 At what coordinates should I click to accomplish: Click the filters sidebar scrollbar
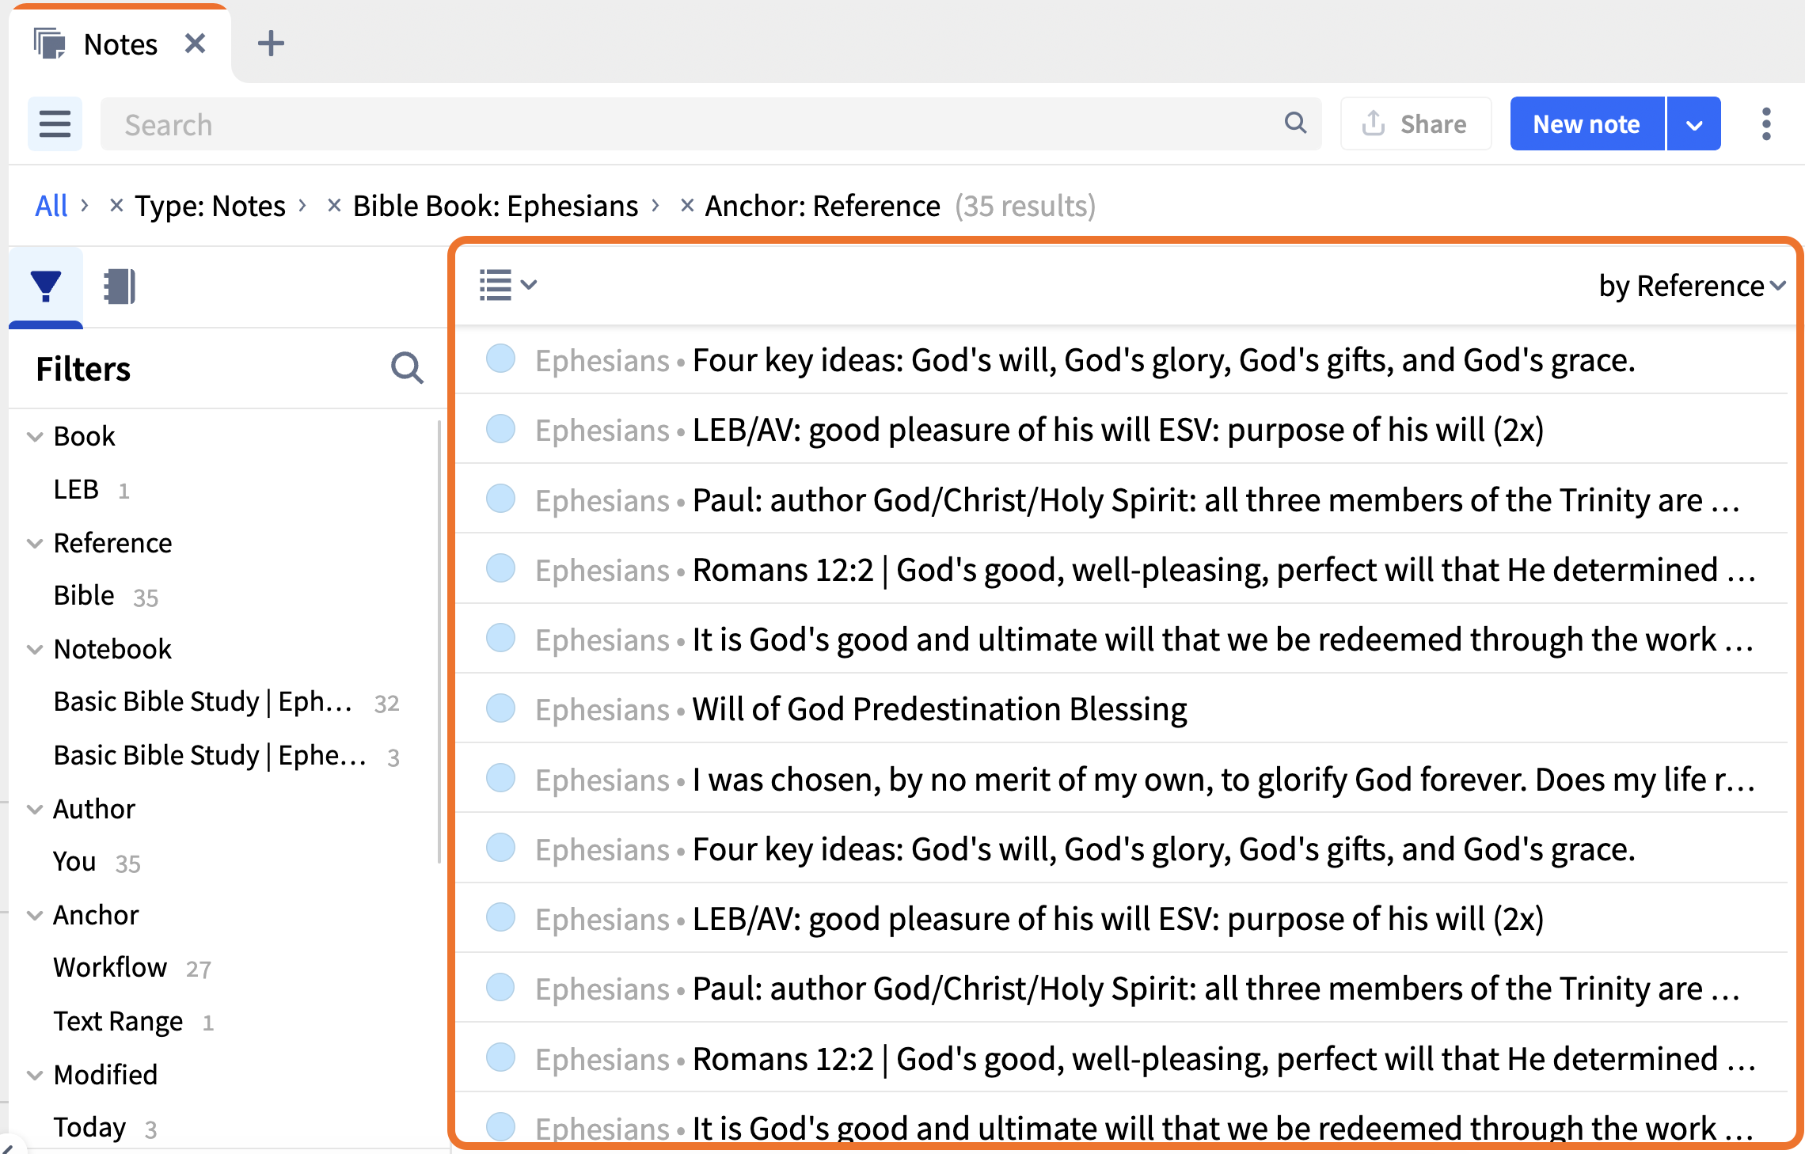coord(439,641)
